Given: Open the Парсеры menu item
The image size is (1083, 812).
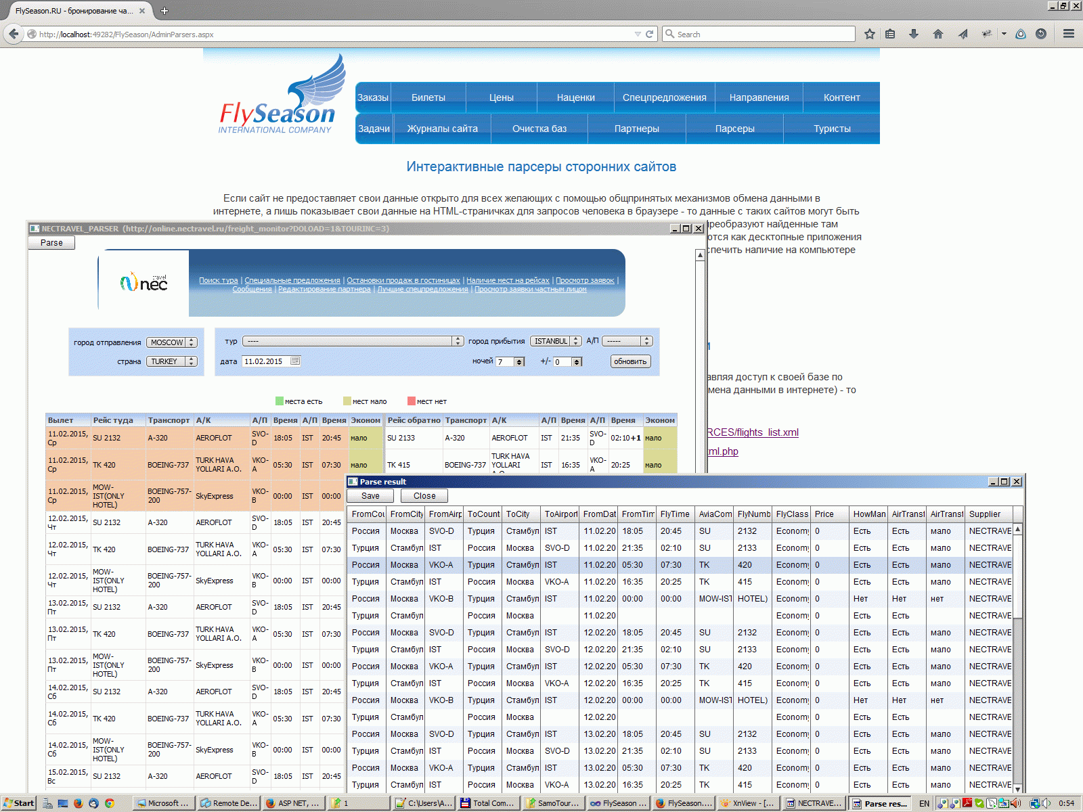Looking at the screenshot, I should (x=735, y=129).
